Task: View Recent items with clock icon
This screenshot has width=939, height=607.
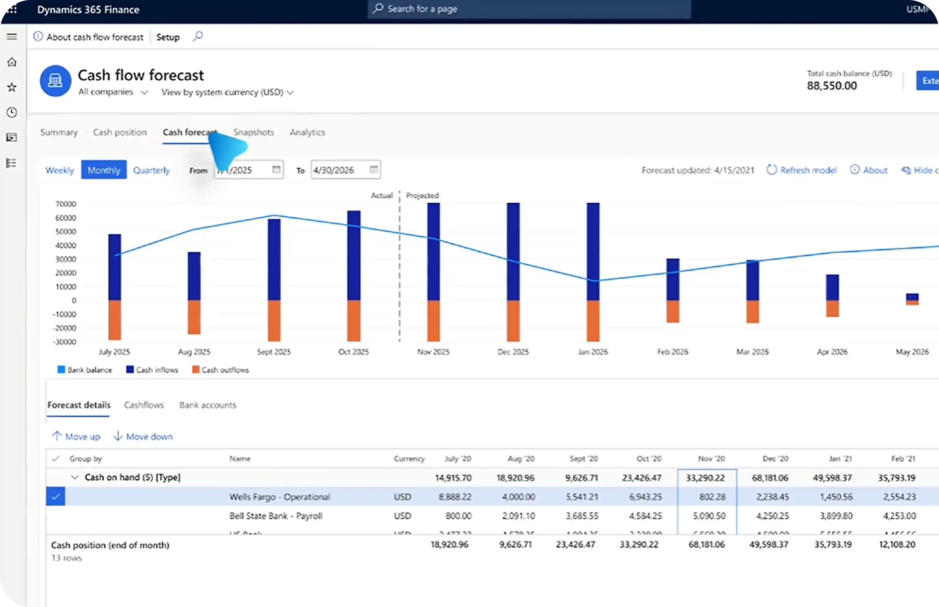Action: [x=12, y=113]
